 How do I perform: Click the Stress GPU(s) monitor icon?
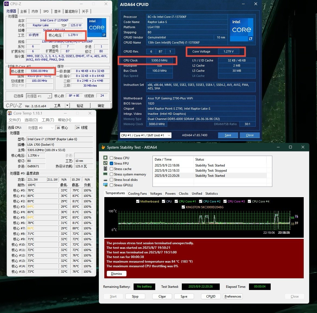click(x=105, y=185)
